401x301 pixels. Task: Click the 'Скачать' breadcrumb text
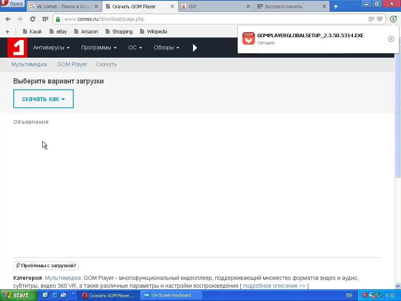point(107,65)
